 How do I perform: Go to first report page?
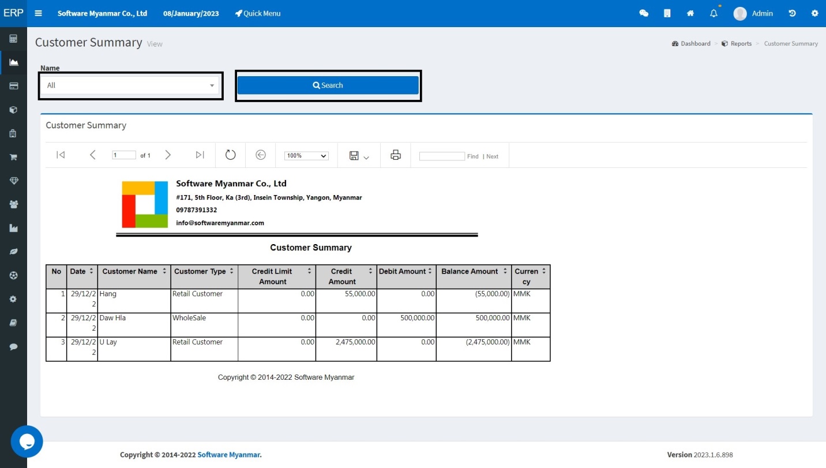pos(61,155)
